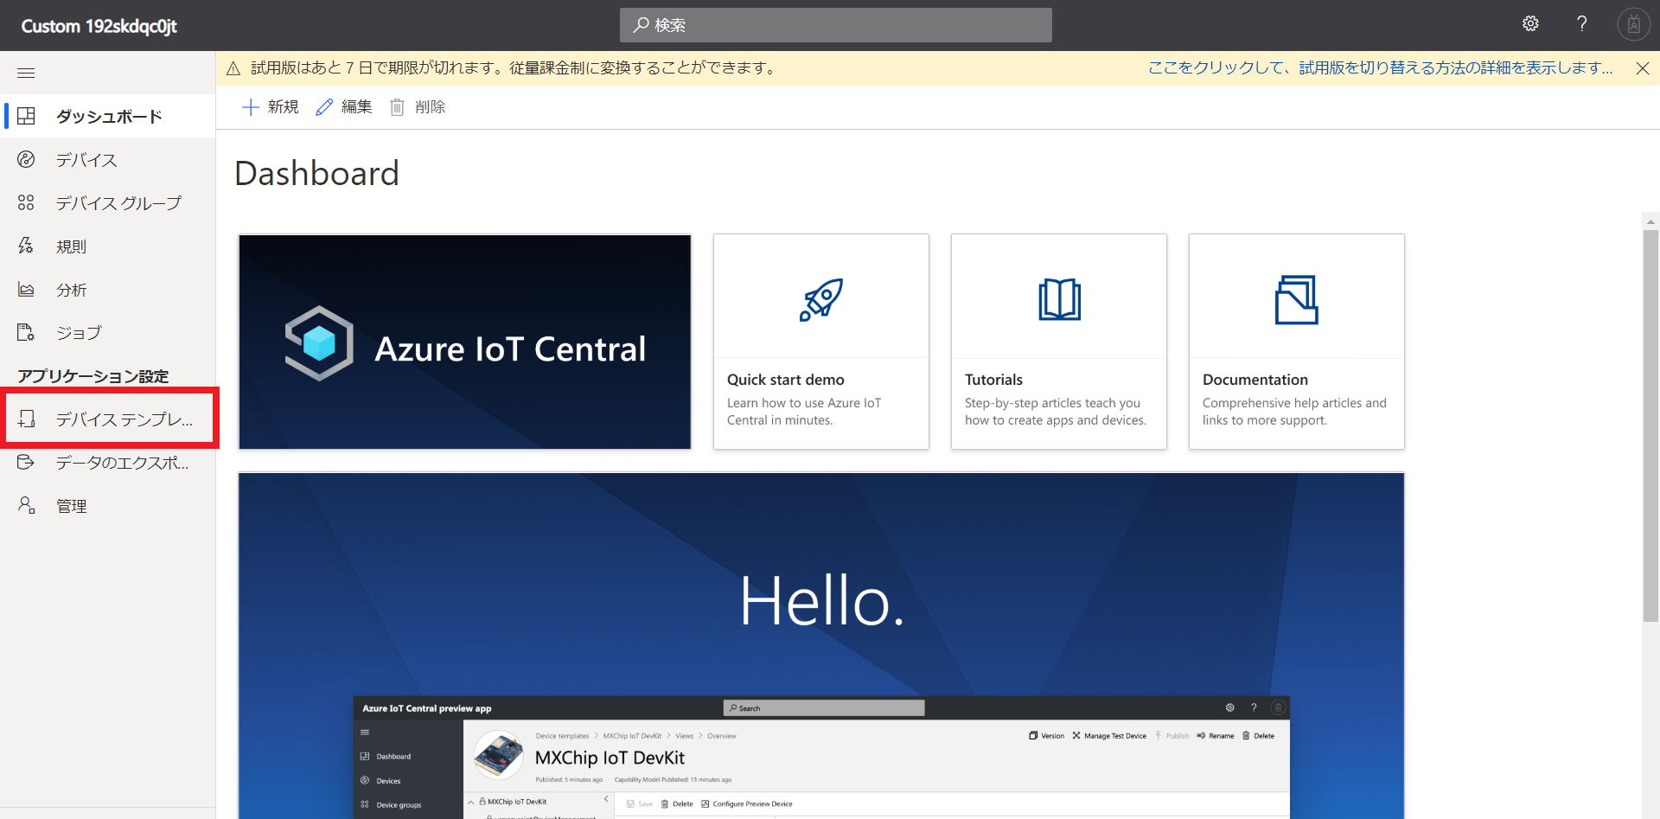Click the trash icon for 削除
Viewport: 1660px width, 819px height.
pyautogui.click(x=397, y=106)
